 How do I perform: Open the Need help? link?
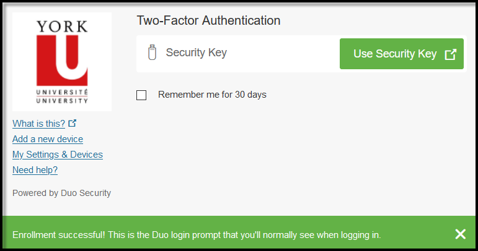35,170
